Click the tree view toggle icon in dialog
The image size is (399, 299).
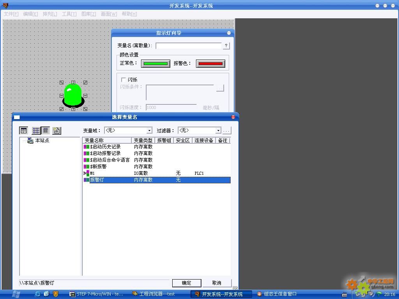(24, 131)
